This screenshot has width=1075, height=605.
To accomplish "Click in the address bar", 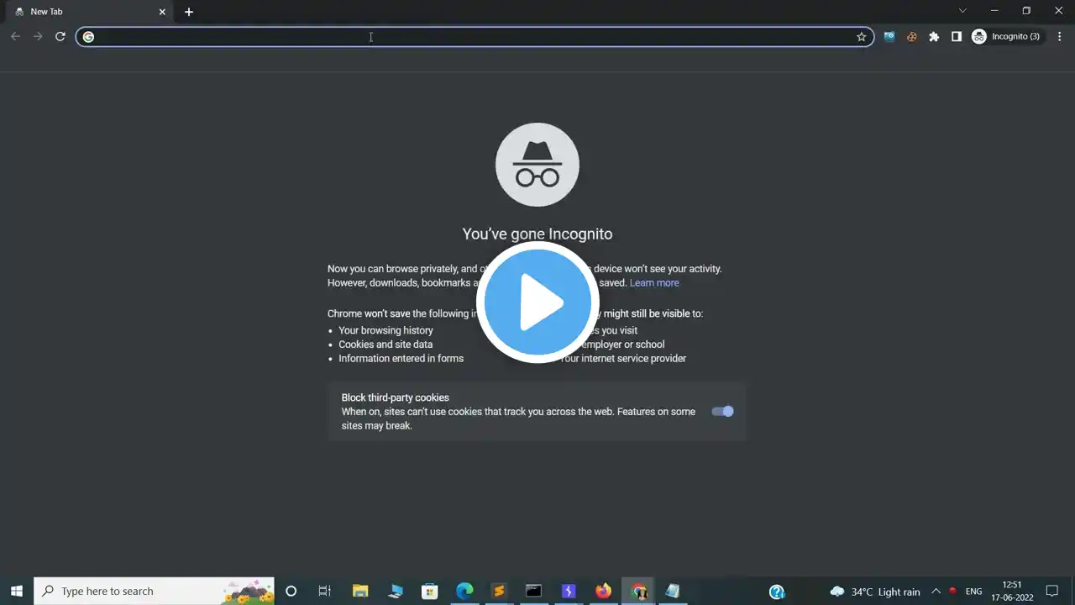I will tap(475, 37).
